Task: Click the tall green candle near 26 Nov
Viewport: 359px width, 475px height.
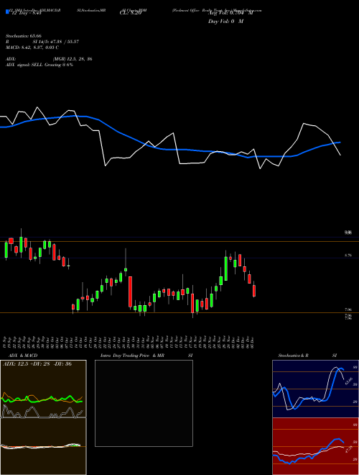Action: pyautogui.click(x=225, y=268)
